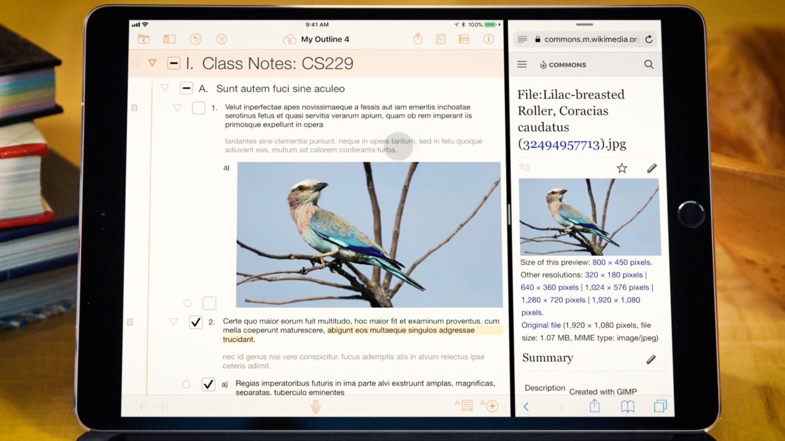This screenshot has width=785, height=441.
Task: Collapse the Class Notes: CS229 section
Action: [153, 63]
